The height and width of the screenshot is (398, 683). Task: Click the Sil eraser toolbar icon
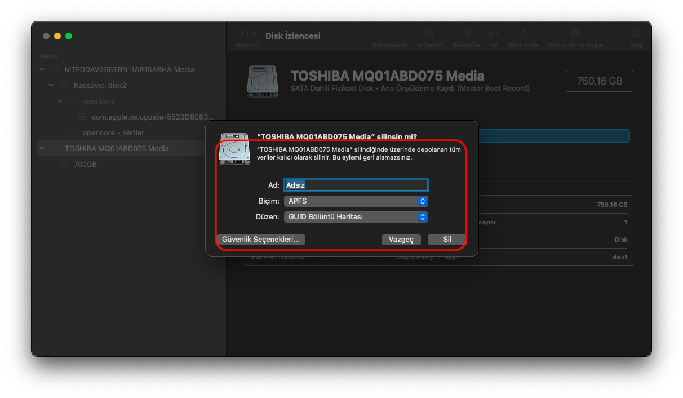pyautogui.click(x=494, y=34)
